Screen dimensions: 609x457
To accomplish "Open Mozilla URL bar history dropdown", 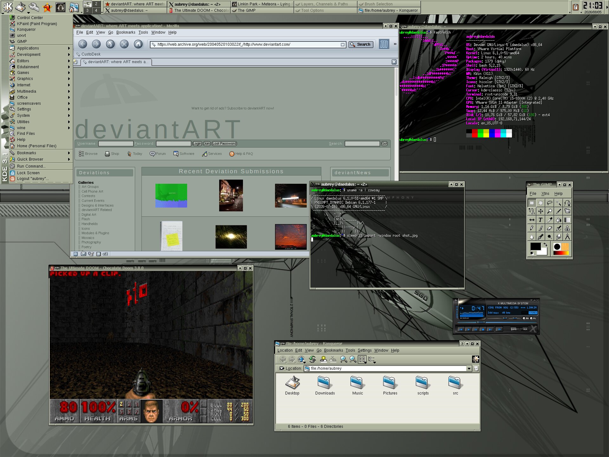I will click(x=343, y=45).
